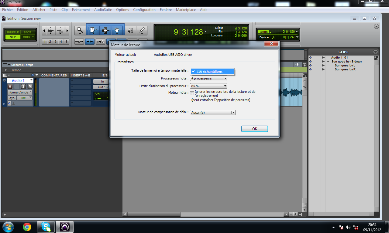Image resolution: width=389 pixels, height=233 pixels.
Task: Open Skype from the taskbar
Action: [46, 227]
